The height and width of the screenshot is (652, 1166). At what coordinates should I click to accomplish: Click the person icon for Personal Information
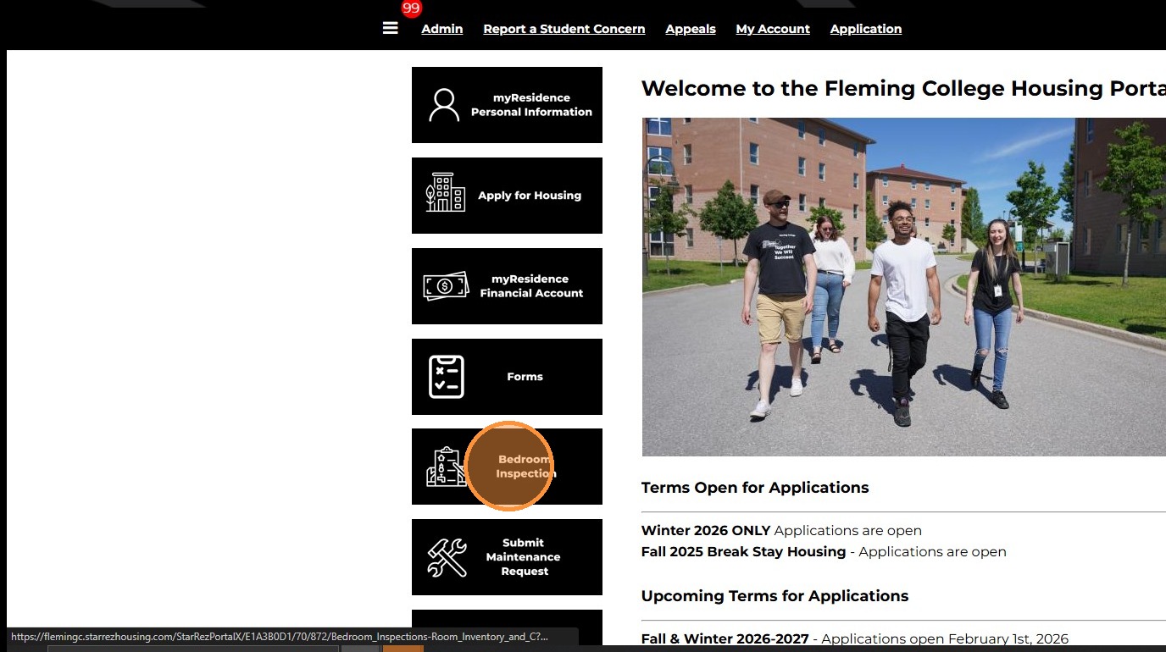click(444, 105)
